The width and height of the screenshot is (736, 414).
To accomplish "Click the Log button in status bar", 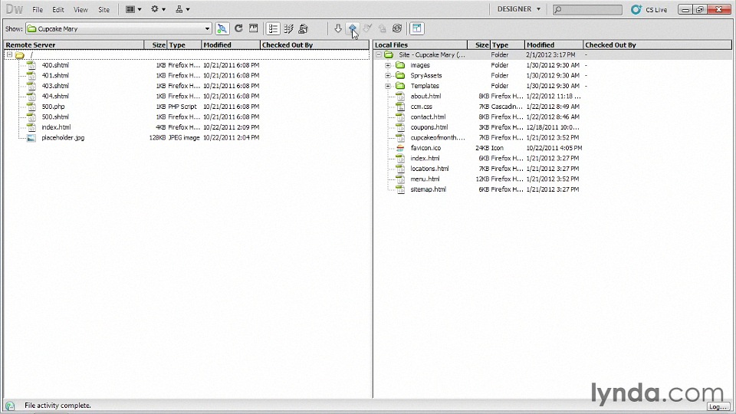I will 718,406.
